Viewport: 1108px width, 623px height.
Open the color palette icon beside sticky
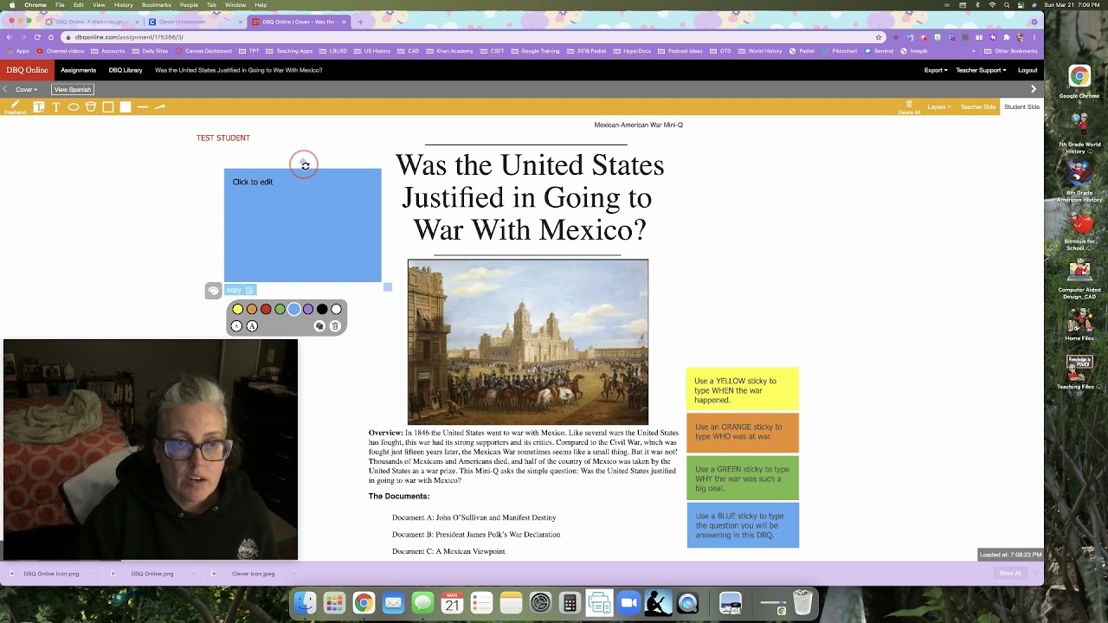pos(213,291)
